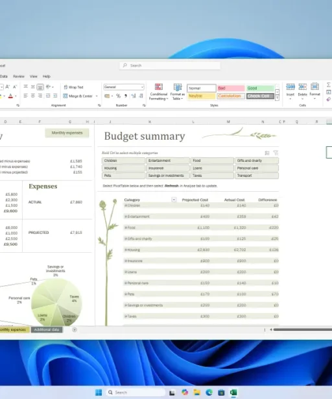Select Insurance slicer button

168,168
